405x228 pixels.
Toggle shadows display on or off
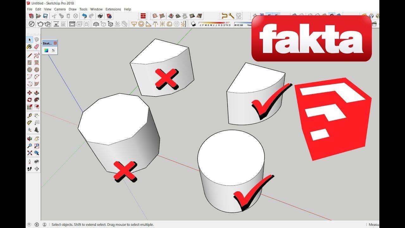(x=194, y=24)
